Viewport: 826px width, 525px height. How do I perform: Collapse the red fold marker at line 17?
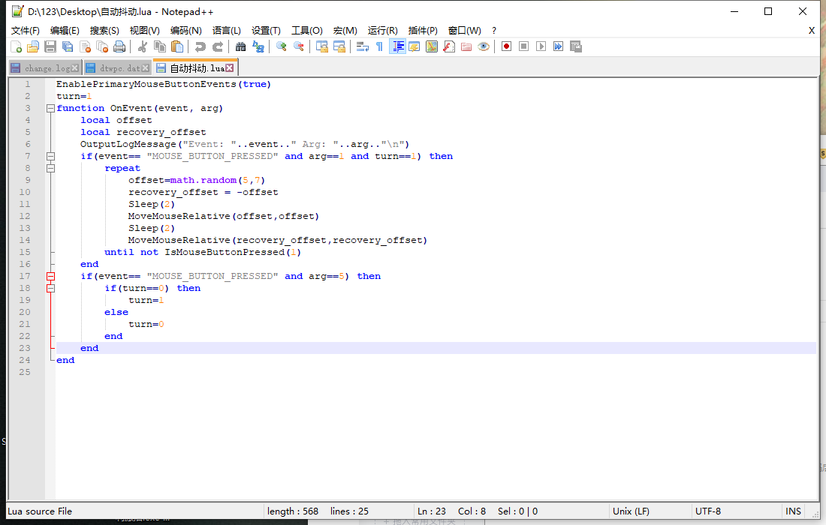(50, 276)
